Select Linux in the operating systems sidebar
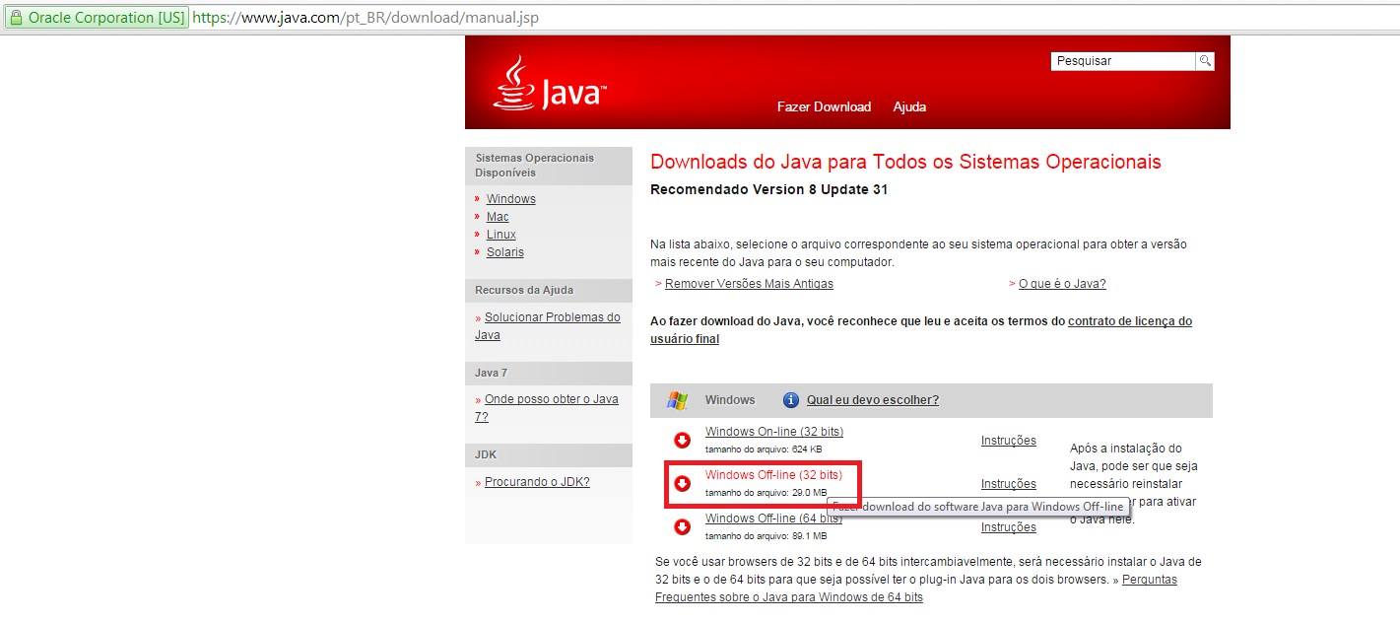 point(500,235)
